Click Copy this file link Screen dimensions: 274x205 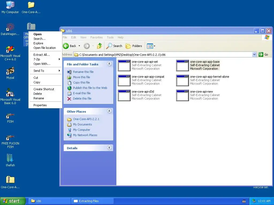(81, 83)
